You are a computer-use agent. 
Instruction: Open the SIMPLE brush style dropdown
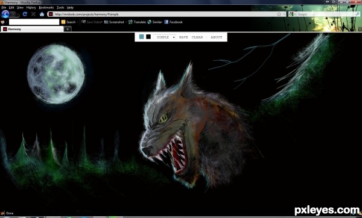[165, 37]
